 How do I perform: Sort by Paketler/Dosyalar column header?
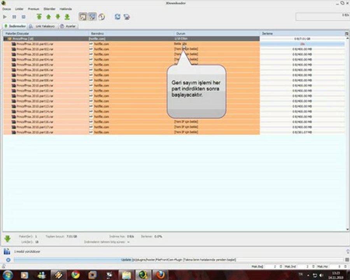pos(46,33)
